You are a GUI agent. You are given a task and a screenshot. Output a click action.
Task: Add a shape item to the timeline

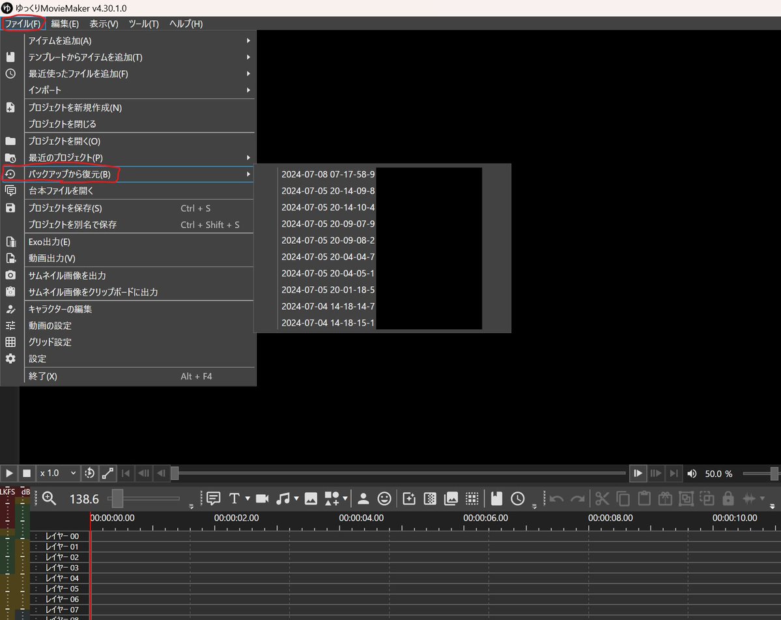332,498
